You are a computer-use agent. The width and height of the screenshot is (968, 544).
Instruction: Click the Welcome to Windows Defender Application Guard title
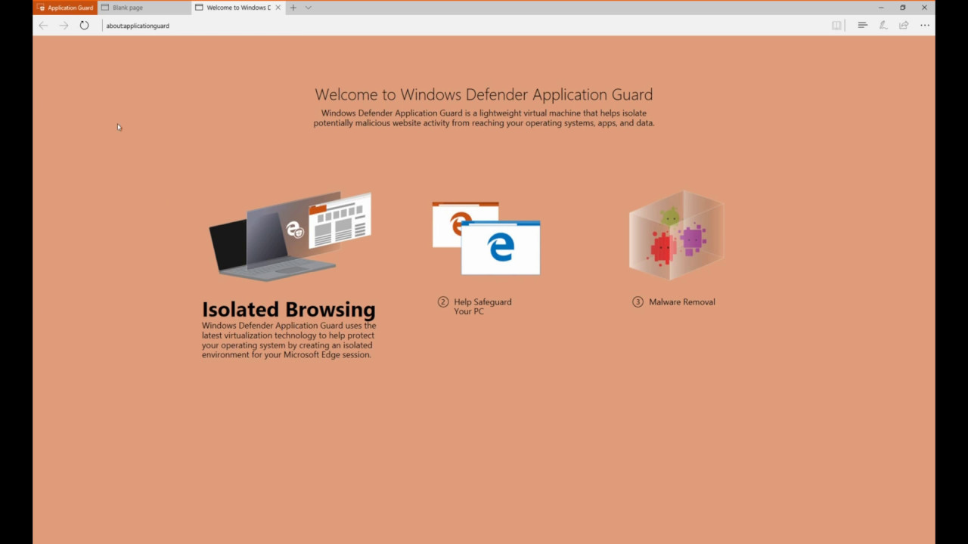pyautogui.click(x=484, y=94)
